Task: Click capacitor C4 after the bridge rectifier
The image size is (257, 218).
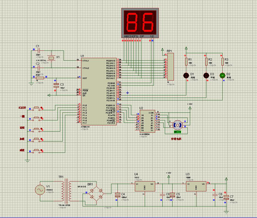Action: coord(118,195)
